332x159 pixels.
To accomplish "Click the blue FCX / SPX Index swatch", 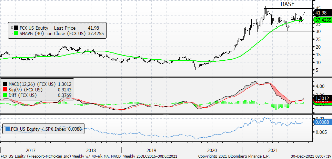I will coord(7,129).
